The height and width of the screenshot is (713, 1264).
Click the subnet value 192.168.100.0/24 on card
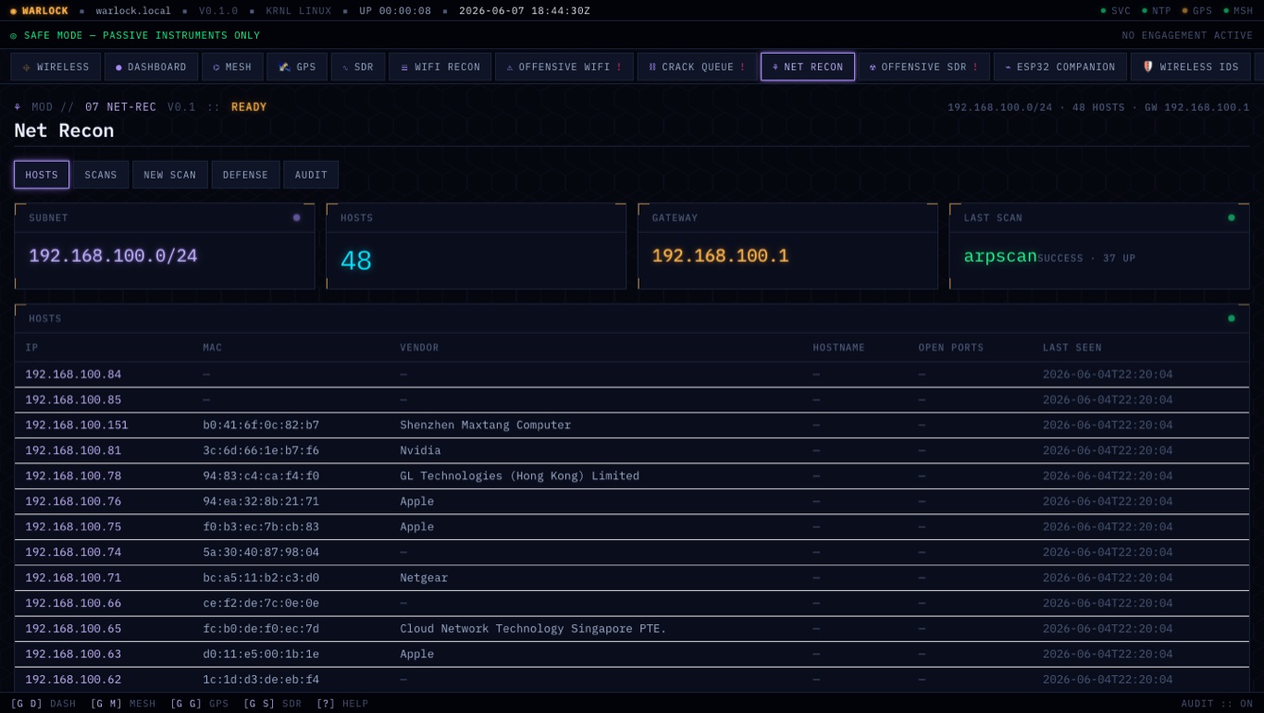(113, 256)
